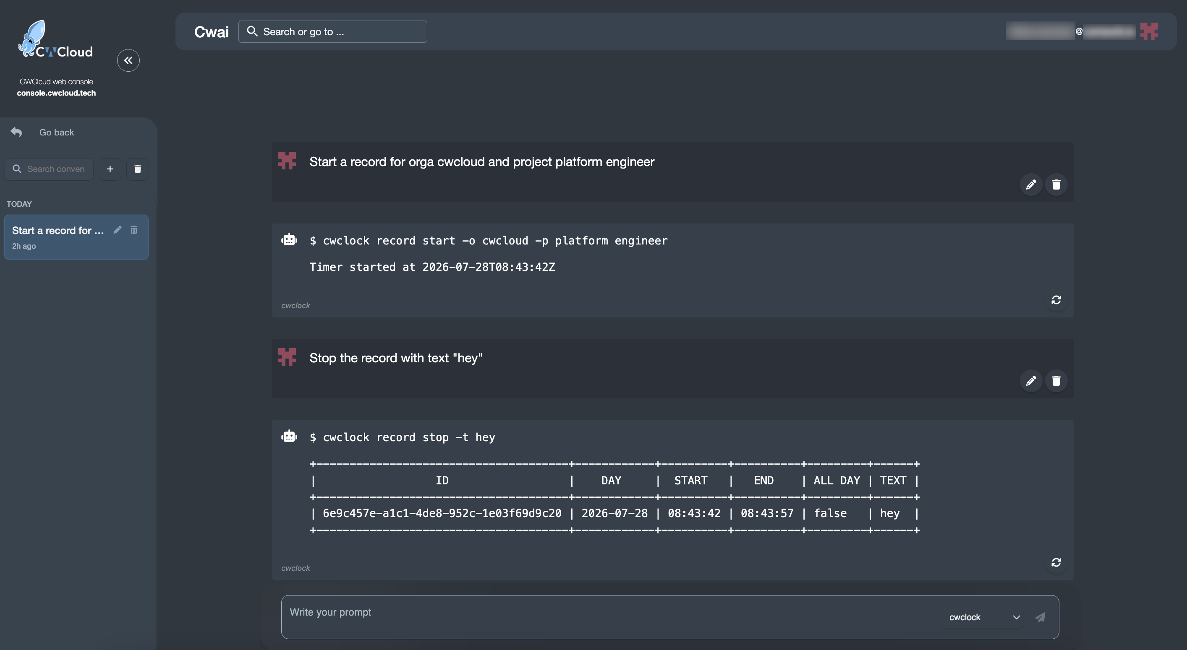Click the top Search or go to field
Image resolution: width=1187 pixels, height=650 pixels.
[x=332, y=32]
